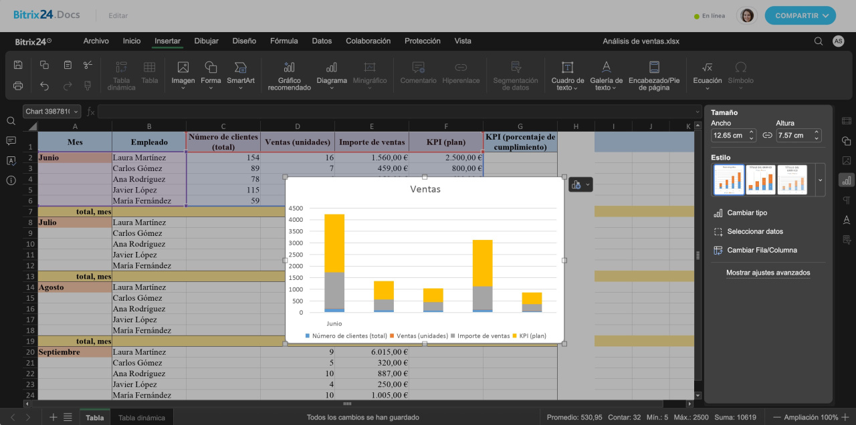The width and height of the screenshot is (856, 425).
Task: Increase the Altura value with stepper
Action: (817, 132)
